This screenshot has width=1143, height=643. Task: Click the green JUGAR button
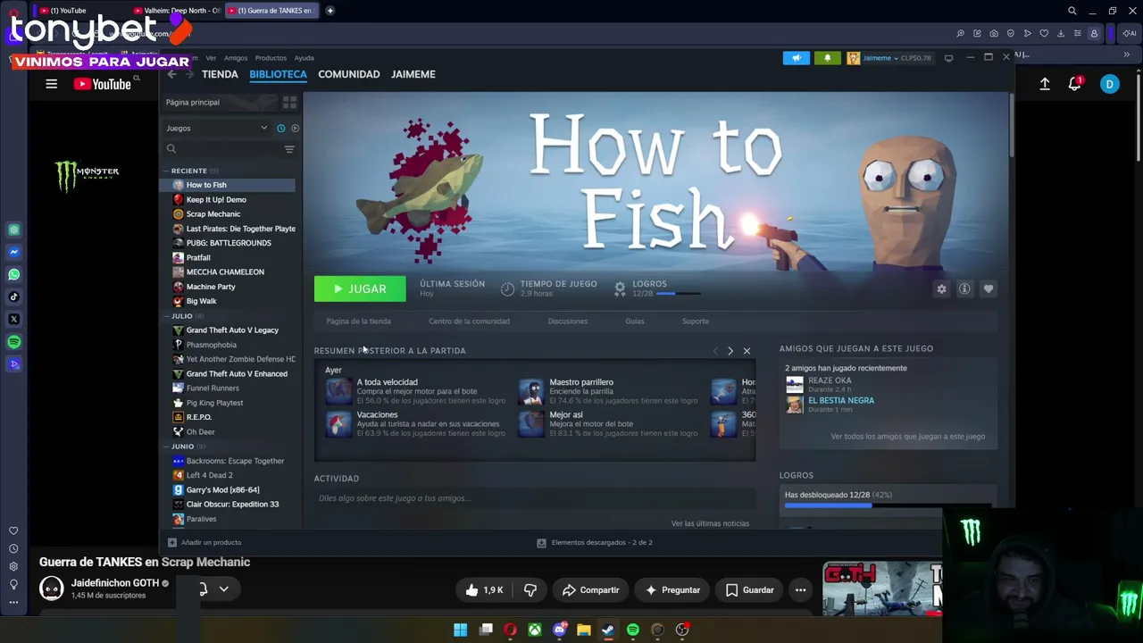360,288
